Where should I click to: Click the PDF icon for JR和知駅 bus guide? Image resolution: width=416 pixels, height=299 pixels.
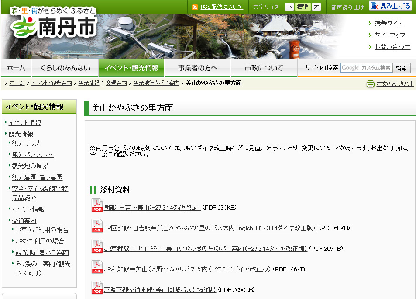[x=97, y=267]
